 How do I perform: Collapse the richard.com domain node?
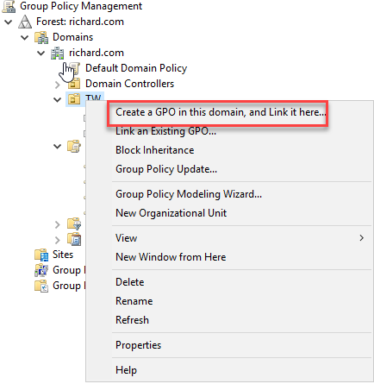coord(41,53)
